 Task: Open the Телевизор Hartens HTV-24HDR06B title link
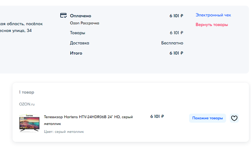pos(88,120)
